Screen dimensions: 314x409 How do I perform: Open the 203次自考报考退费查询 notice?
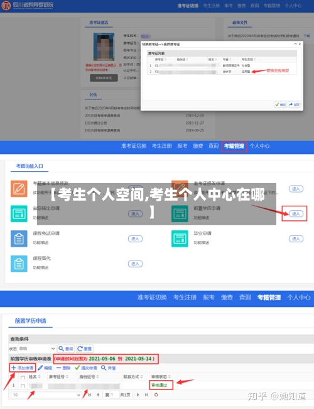[102, 115]
